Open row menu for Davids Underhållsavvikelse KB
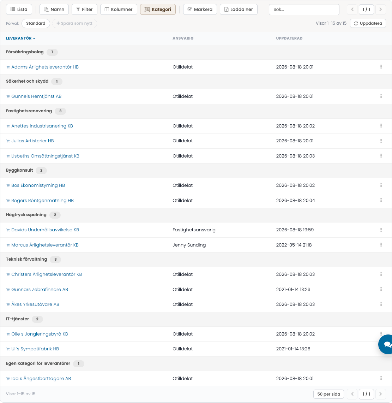 (381, 230)
